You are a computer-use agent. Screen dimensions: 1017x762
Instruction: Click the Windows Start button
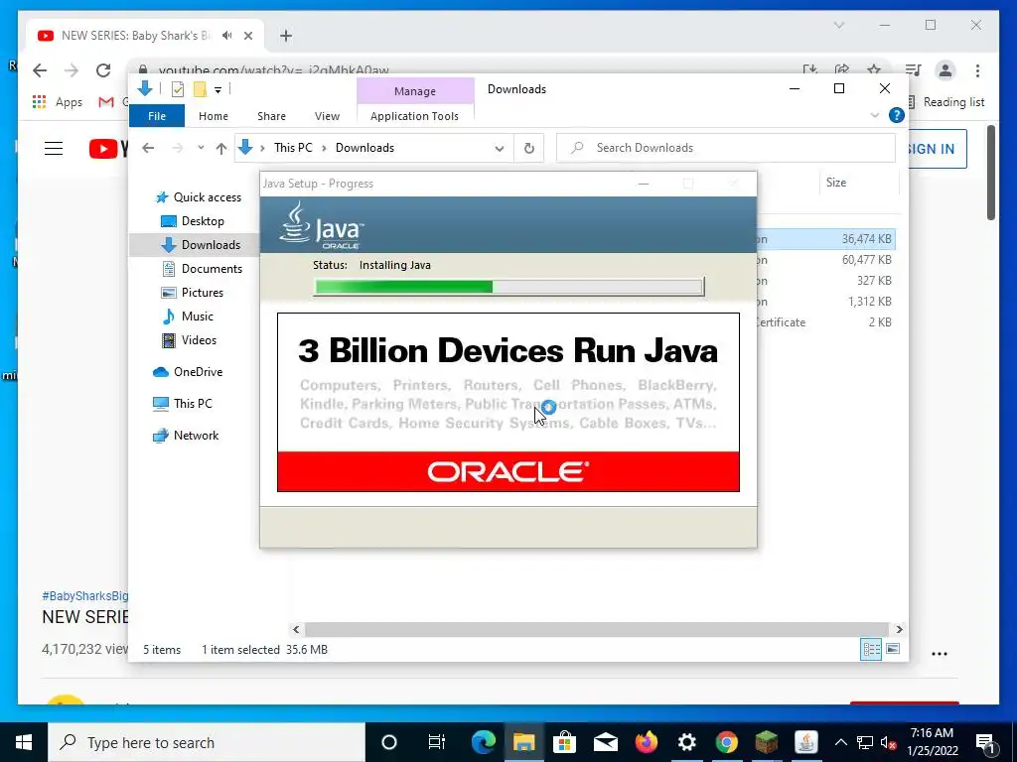(24, 742)
